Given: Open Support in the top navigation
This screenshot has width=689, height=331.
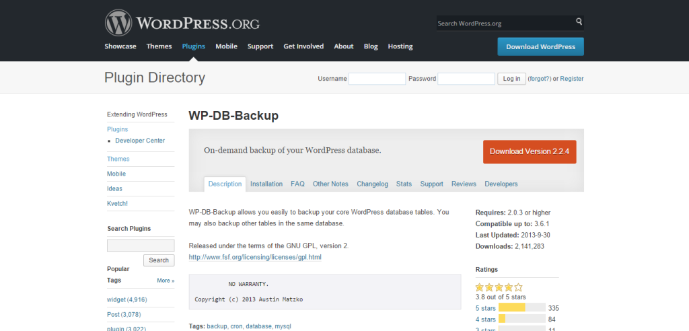Looking at the screenshot, I should point(260,46).
